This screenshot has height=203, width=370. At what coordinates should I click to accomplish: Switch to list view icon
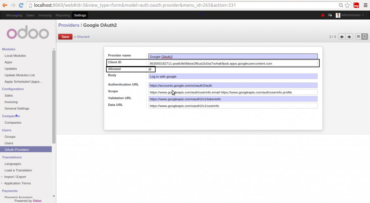pos(358,36)
